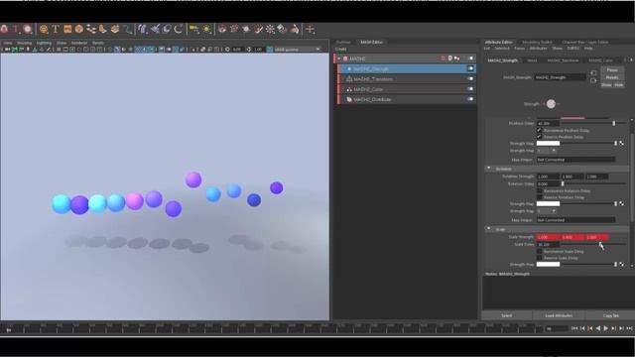The image size is (635, 357).
Task: Switch to the Outliner tab
Action: coord(343,42)
